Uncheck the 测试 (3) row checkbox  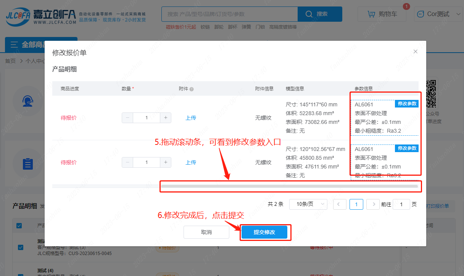point(21,247)
